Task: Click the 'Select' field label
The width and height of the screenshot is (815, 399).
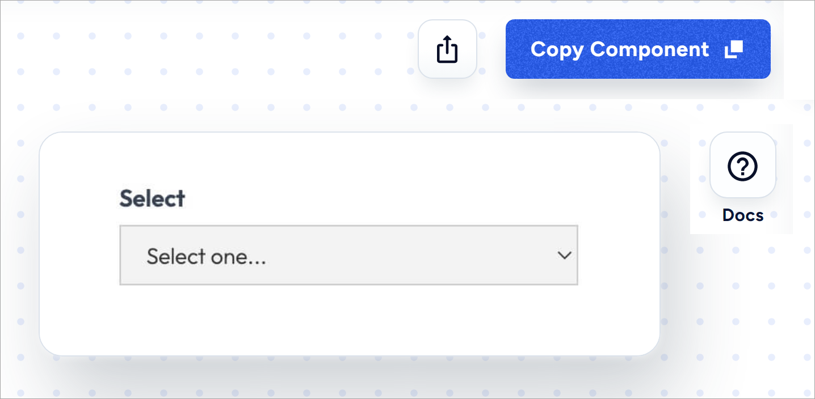Action: [x=152, y=198]
